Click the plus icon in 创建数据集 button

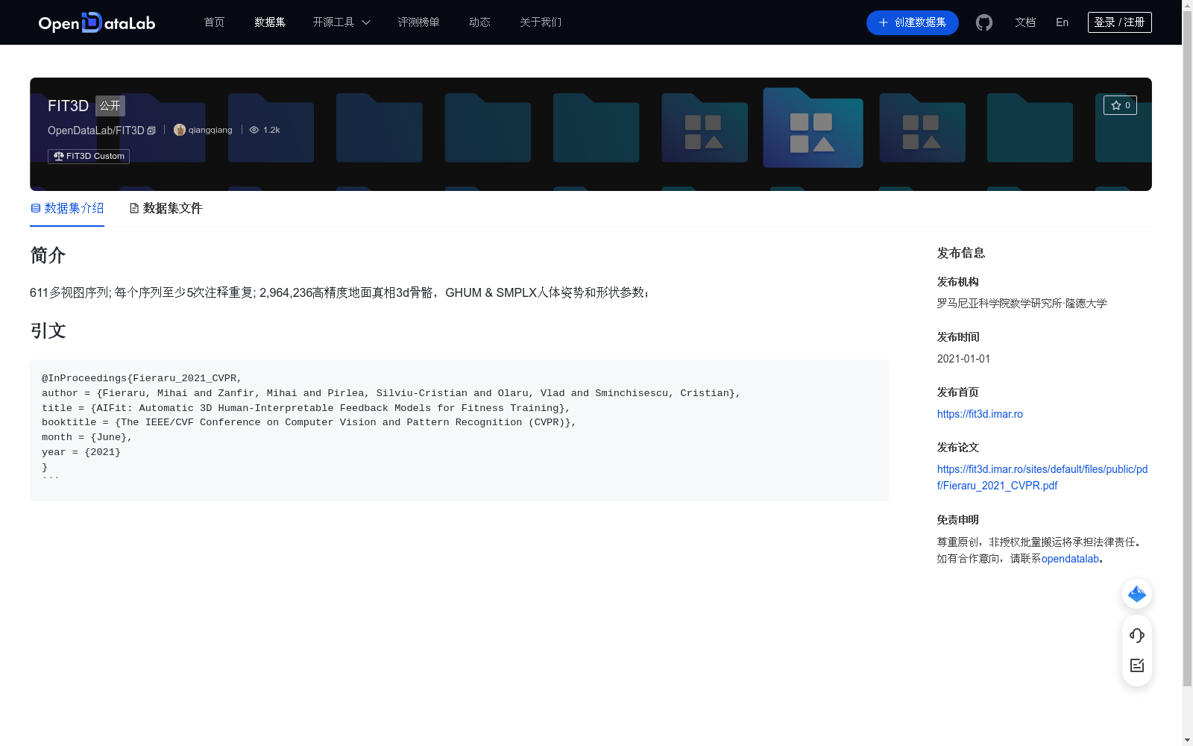884,22
